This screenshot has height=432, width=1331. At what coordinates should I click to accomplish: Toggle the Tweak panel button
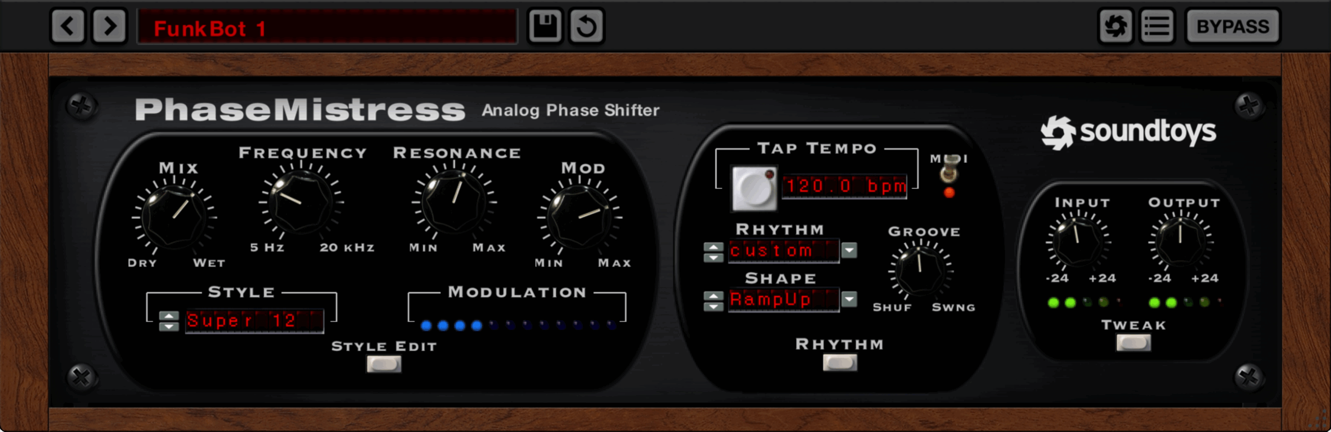point(1133,343)
